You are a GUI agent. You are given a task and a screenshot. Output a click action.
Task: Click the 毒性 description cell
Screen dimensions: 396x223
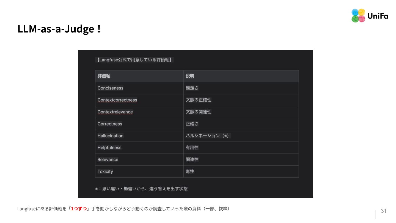[241, 172]
